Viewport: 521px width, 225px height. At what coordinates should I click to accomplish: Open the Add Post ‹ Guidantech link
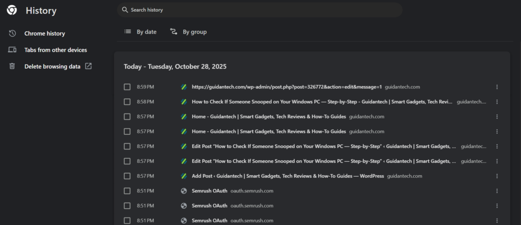pos(288,176)
